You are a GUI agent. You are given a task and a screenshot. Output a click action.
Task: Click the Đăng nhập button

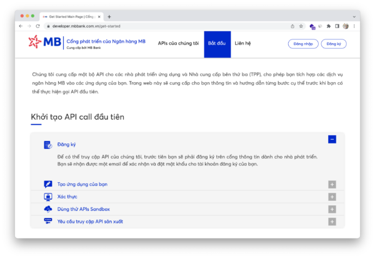(x=302, y=44)
